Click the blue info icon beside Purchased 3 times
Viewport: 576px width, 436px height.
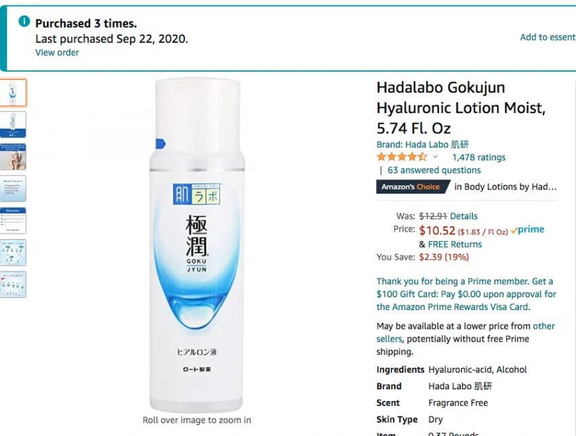24,21
